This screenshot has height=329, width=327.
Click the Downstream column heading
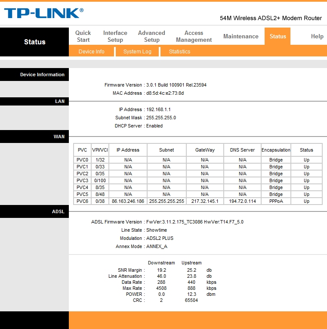pos(161,263)
